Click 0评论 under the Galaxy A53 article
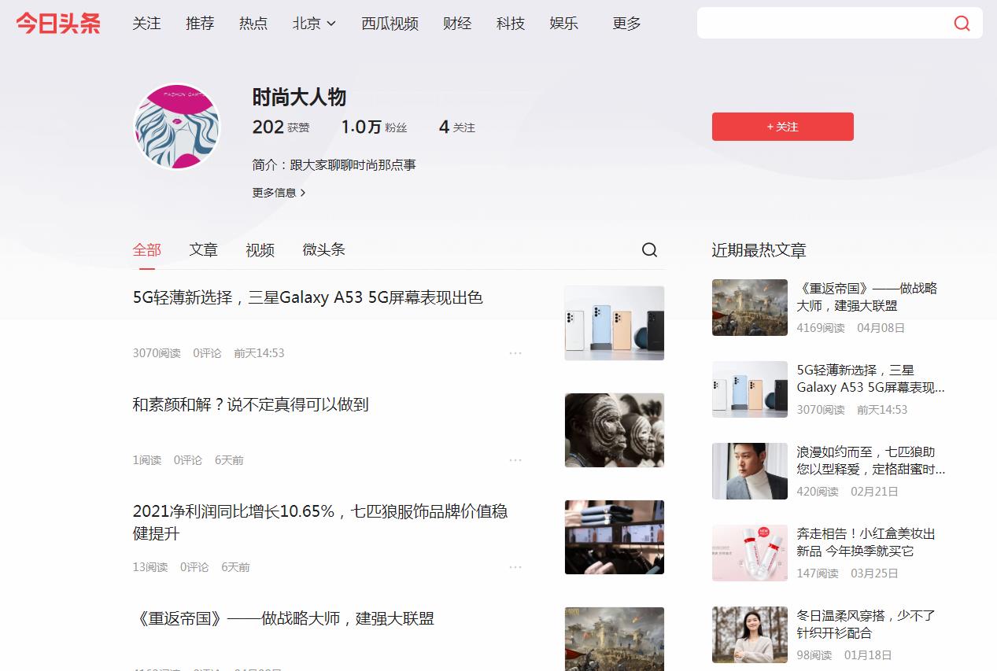This screenshot has height=671, width=997. (207, 353)
